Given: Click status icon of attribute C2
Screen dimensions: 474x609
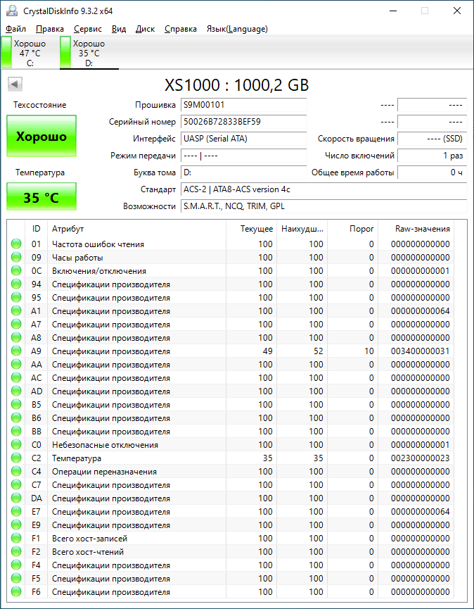Looking at the screenshot, I should (16, 458).
